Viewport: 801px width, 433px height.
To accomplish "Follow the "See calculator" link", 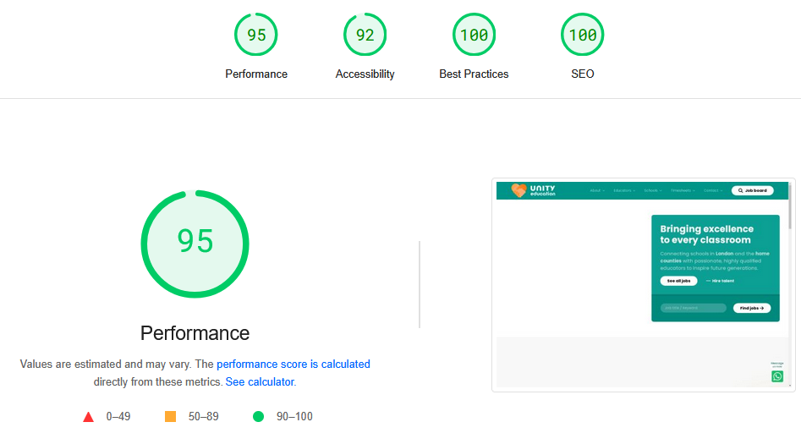I will click(x=260, y=382).
